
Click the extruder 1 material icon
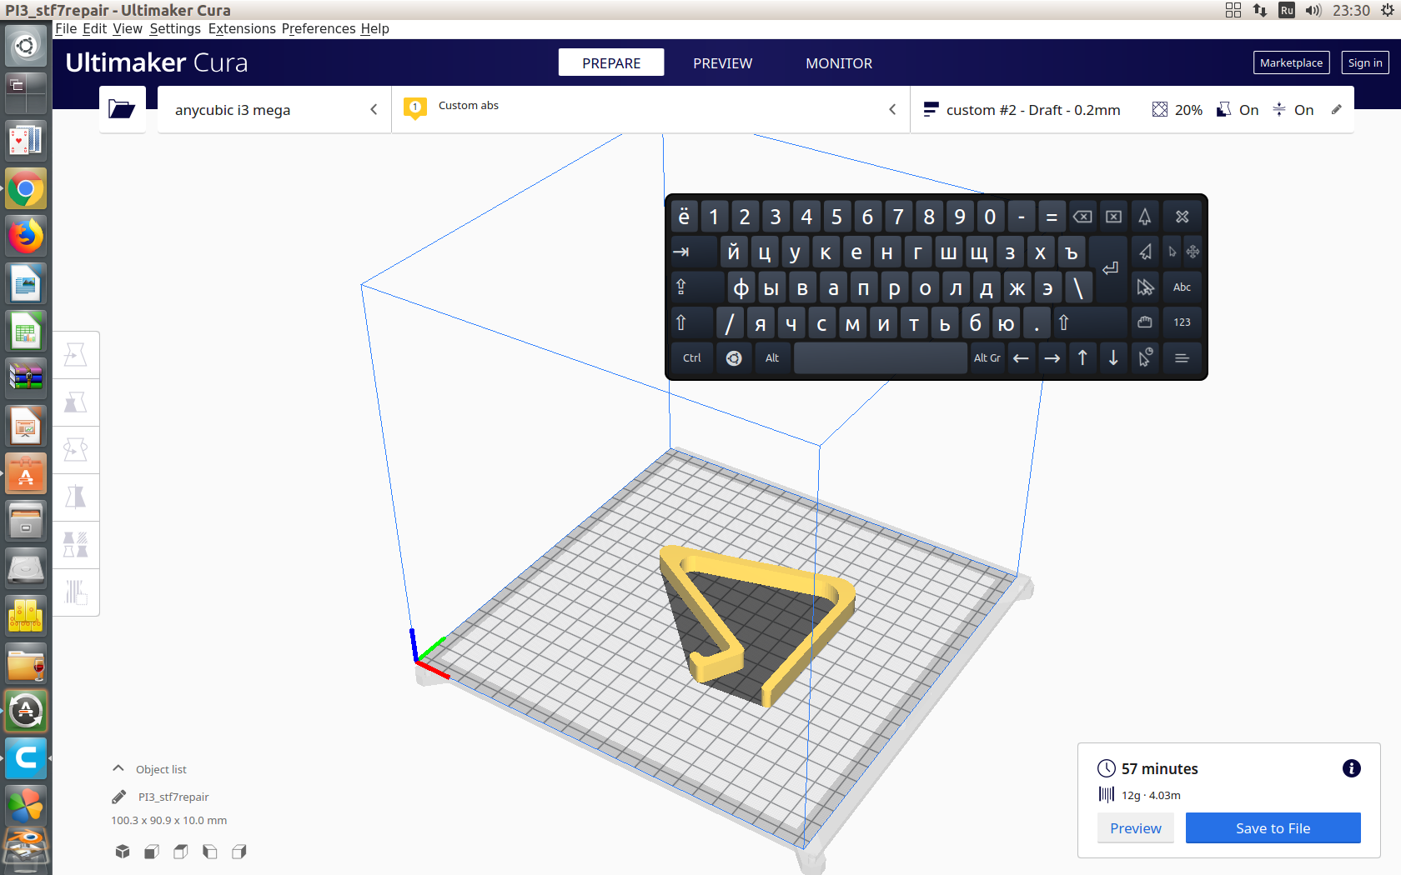(415, 109)
